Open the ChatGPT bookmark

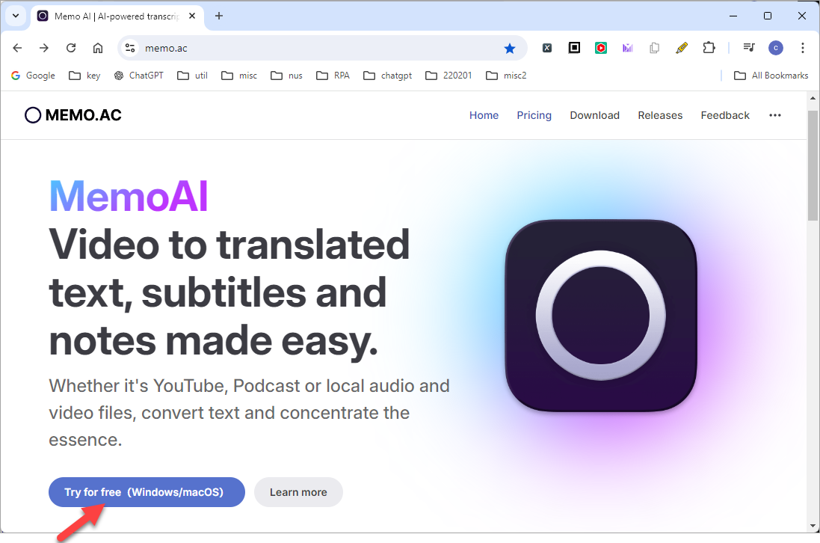pos(139,76)
